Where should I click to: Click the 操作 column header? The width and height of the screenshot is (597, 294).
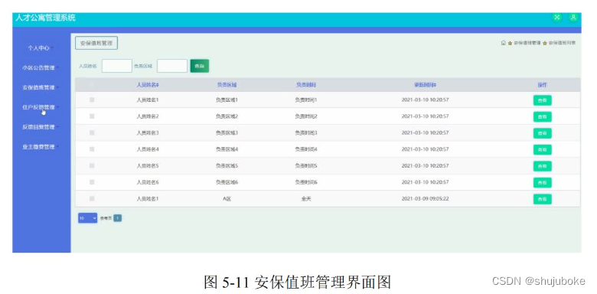[542, 85]
